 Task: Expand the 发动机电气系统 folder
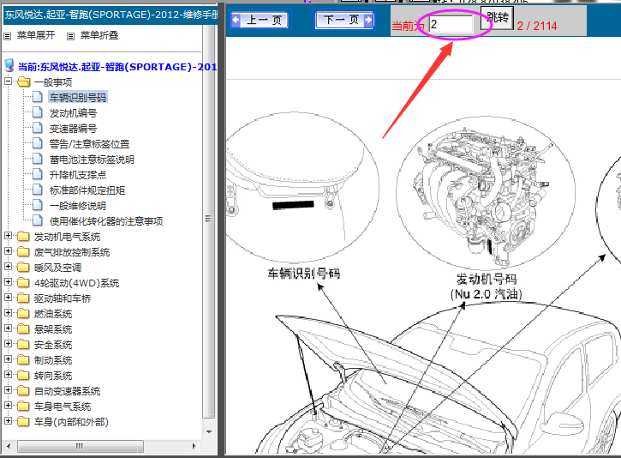point(8,236)
